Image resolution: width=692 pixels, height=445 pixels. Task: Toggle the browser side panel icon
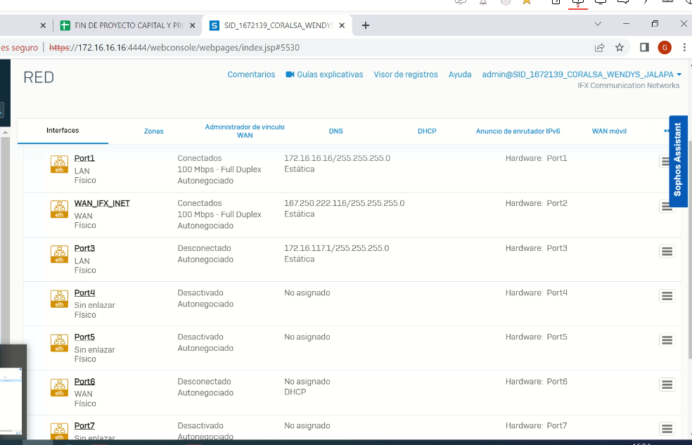tap(643, 48)
